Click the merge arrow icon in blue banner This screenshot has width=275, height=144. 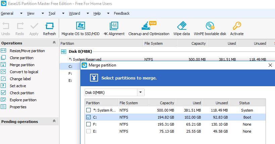[x=94, y=78]
